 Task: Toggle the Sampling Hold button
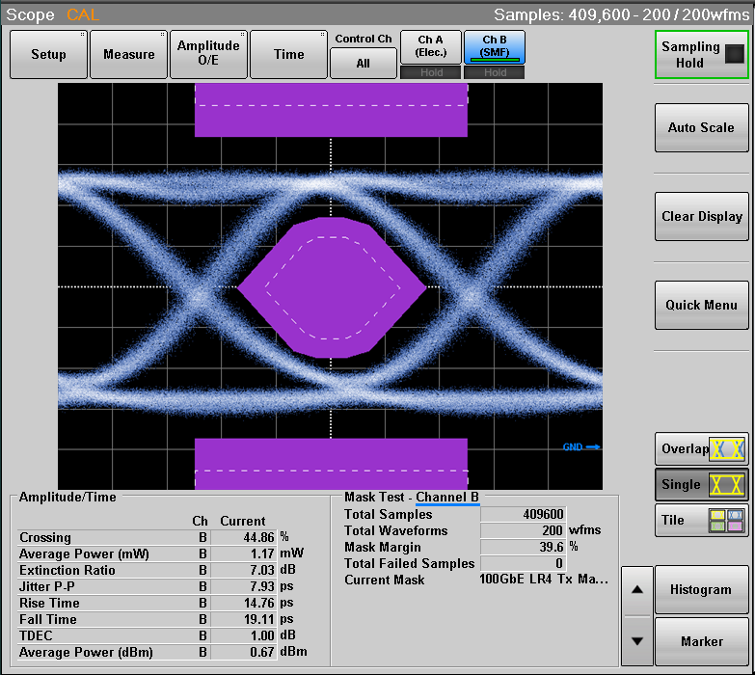pos(701,55)
